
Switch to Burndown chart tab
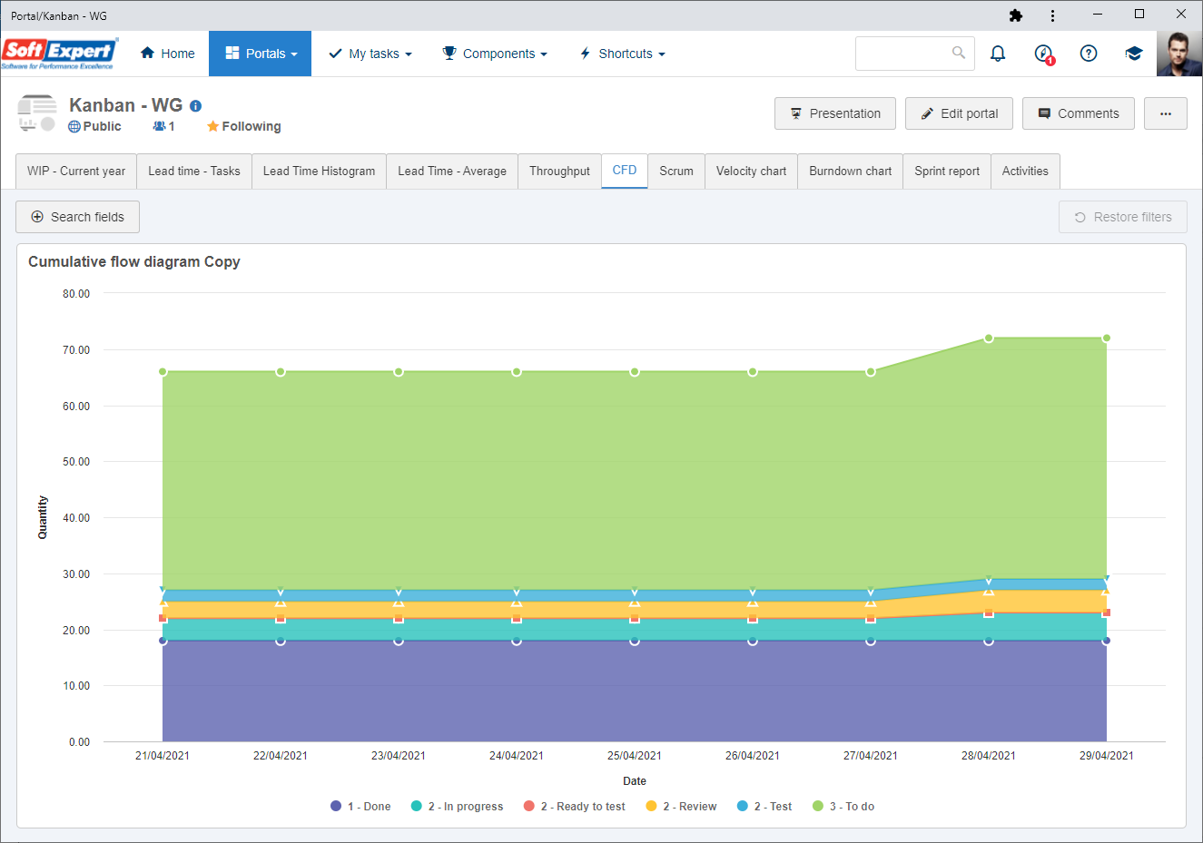[850, 171]
